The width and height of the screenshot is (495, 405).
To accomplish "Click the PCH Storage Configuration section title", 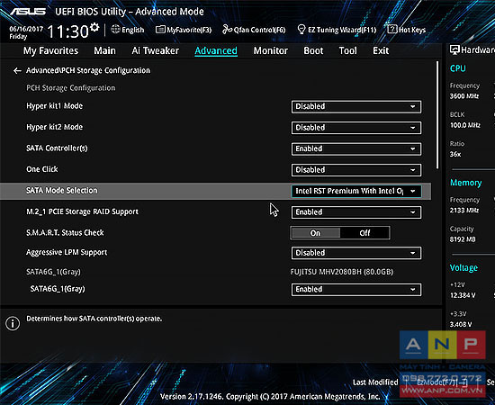I will pyautogui.click(x=71, y=88).
